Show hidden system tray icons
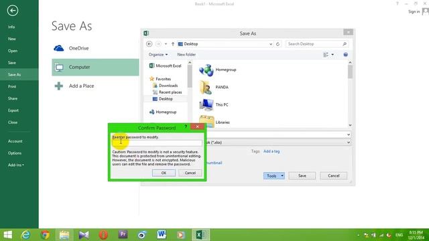This screenshot has height=241, width=429. (358, 235)
